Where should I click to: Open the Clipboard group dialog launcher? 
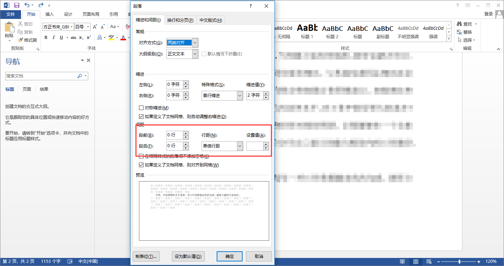point(38,49)
